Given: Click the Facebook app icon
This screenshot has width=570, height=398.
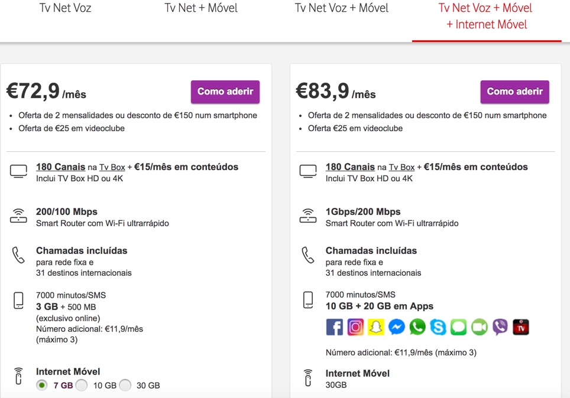Looking at the screenshot, I should click(x=335, y=327).
